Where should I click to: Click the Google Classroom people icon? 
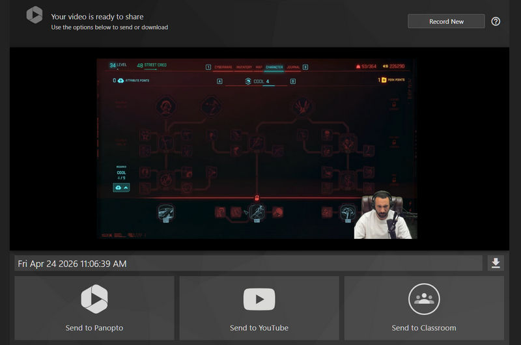(424, 299)
